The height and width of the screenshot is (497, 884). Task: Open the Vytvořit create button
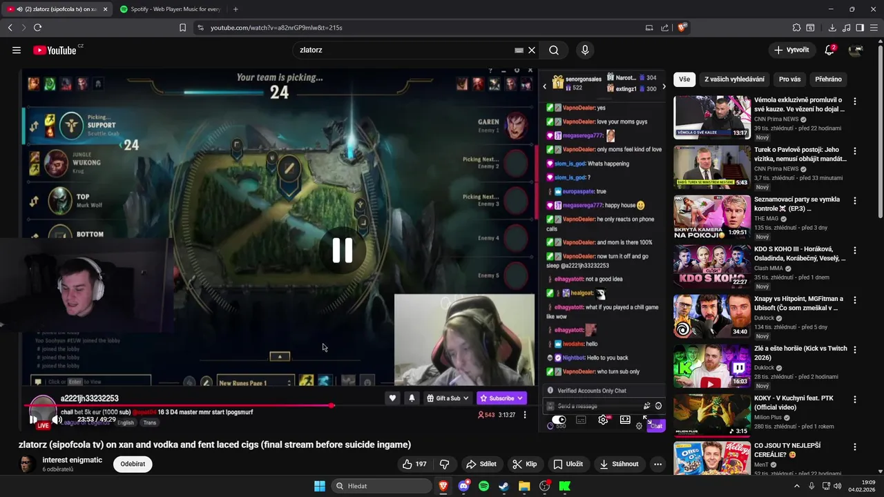[x=791, y=50]
